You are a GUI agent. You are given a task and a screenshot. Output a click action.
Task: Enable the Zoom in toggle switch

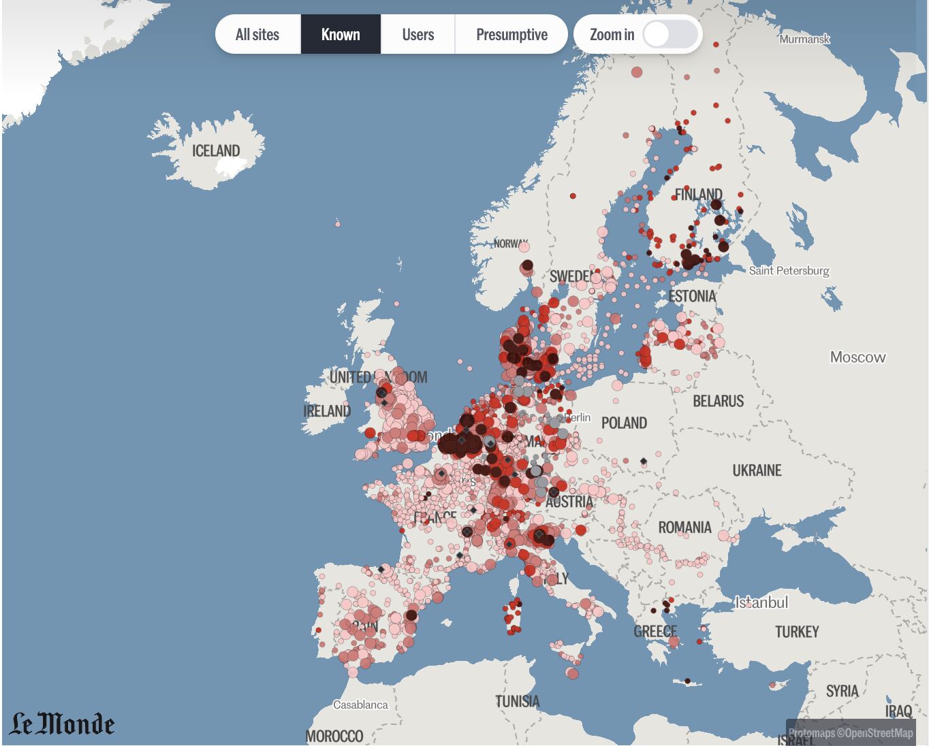coord(670,35)
